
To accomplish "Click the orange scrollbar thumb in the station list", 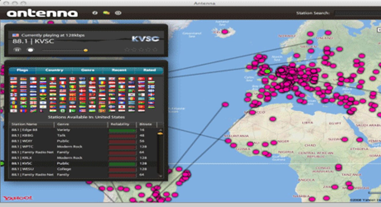I will click(x=160, y=133).
